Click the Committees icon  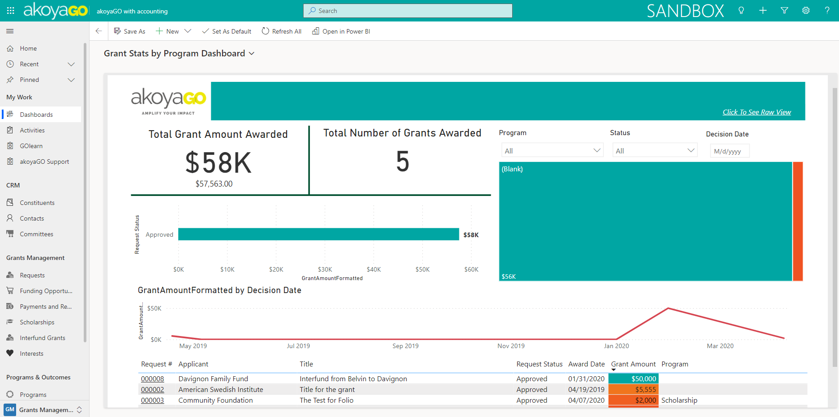[10, 234]
